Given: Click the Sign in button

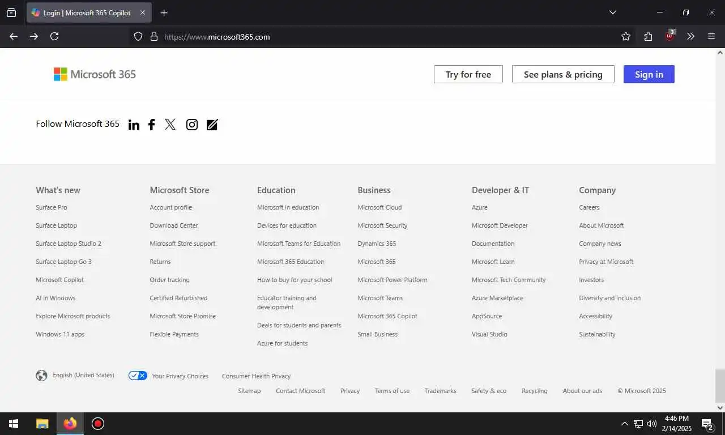Looking at the screenshot, I should [649, 74].
